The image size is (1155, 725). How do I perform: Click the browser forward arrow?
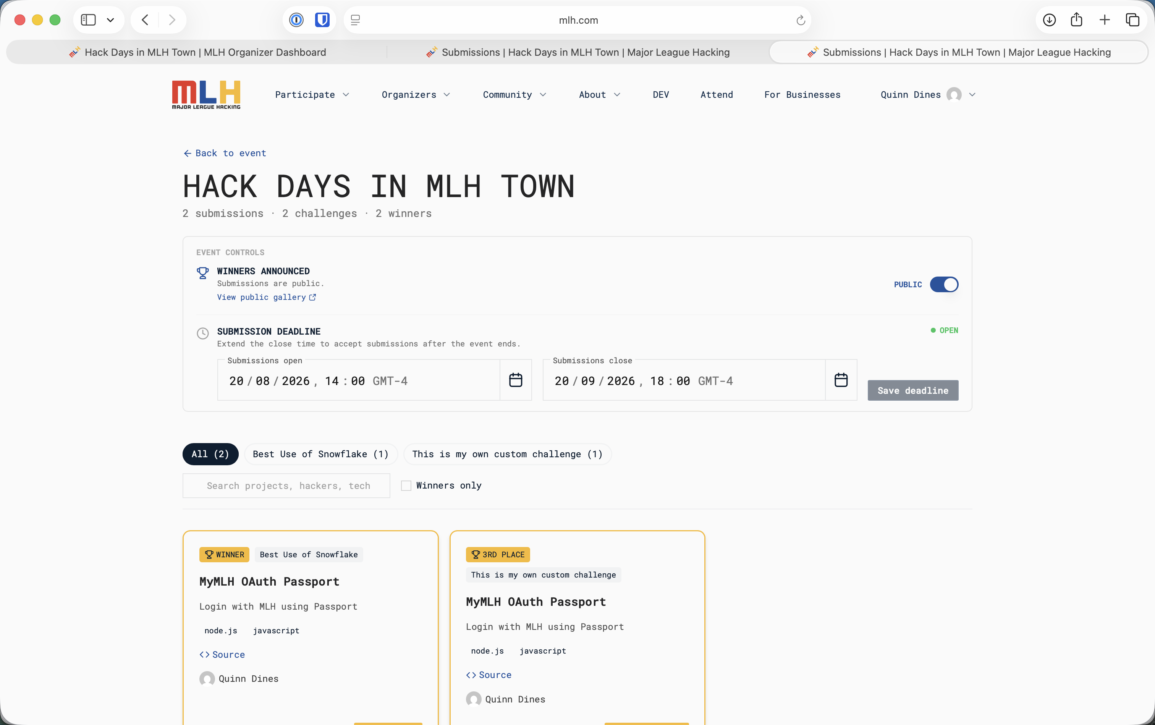[172, 19]
